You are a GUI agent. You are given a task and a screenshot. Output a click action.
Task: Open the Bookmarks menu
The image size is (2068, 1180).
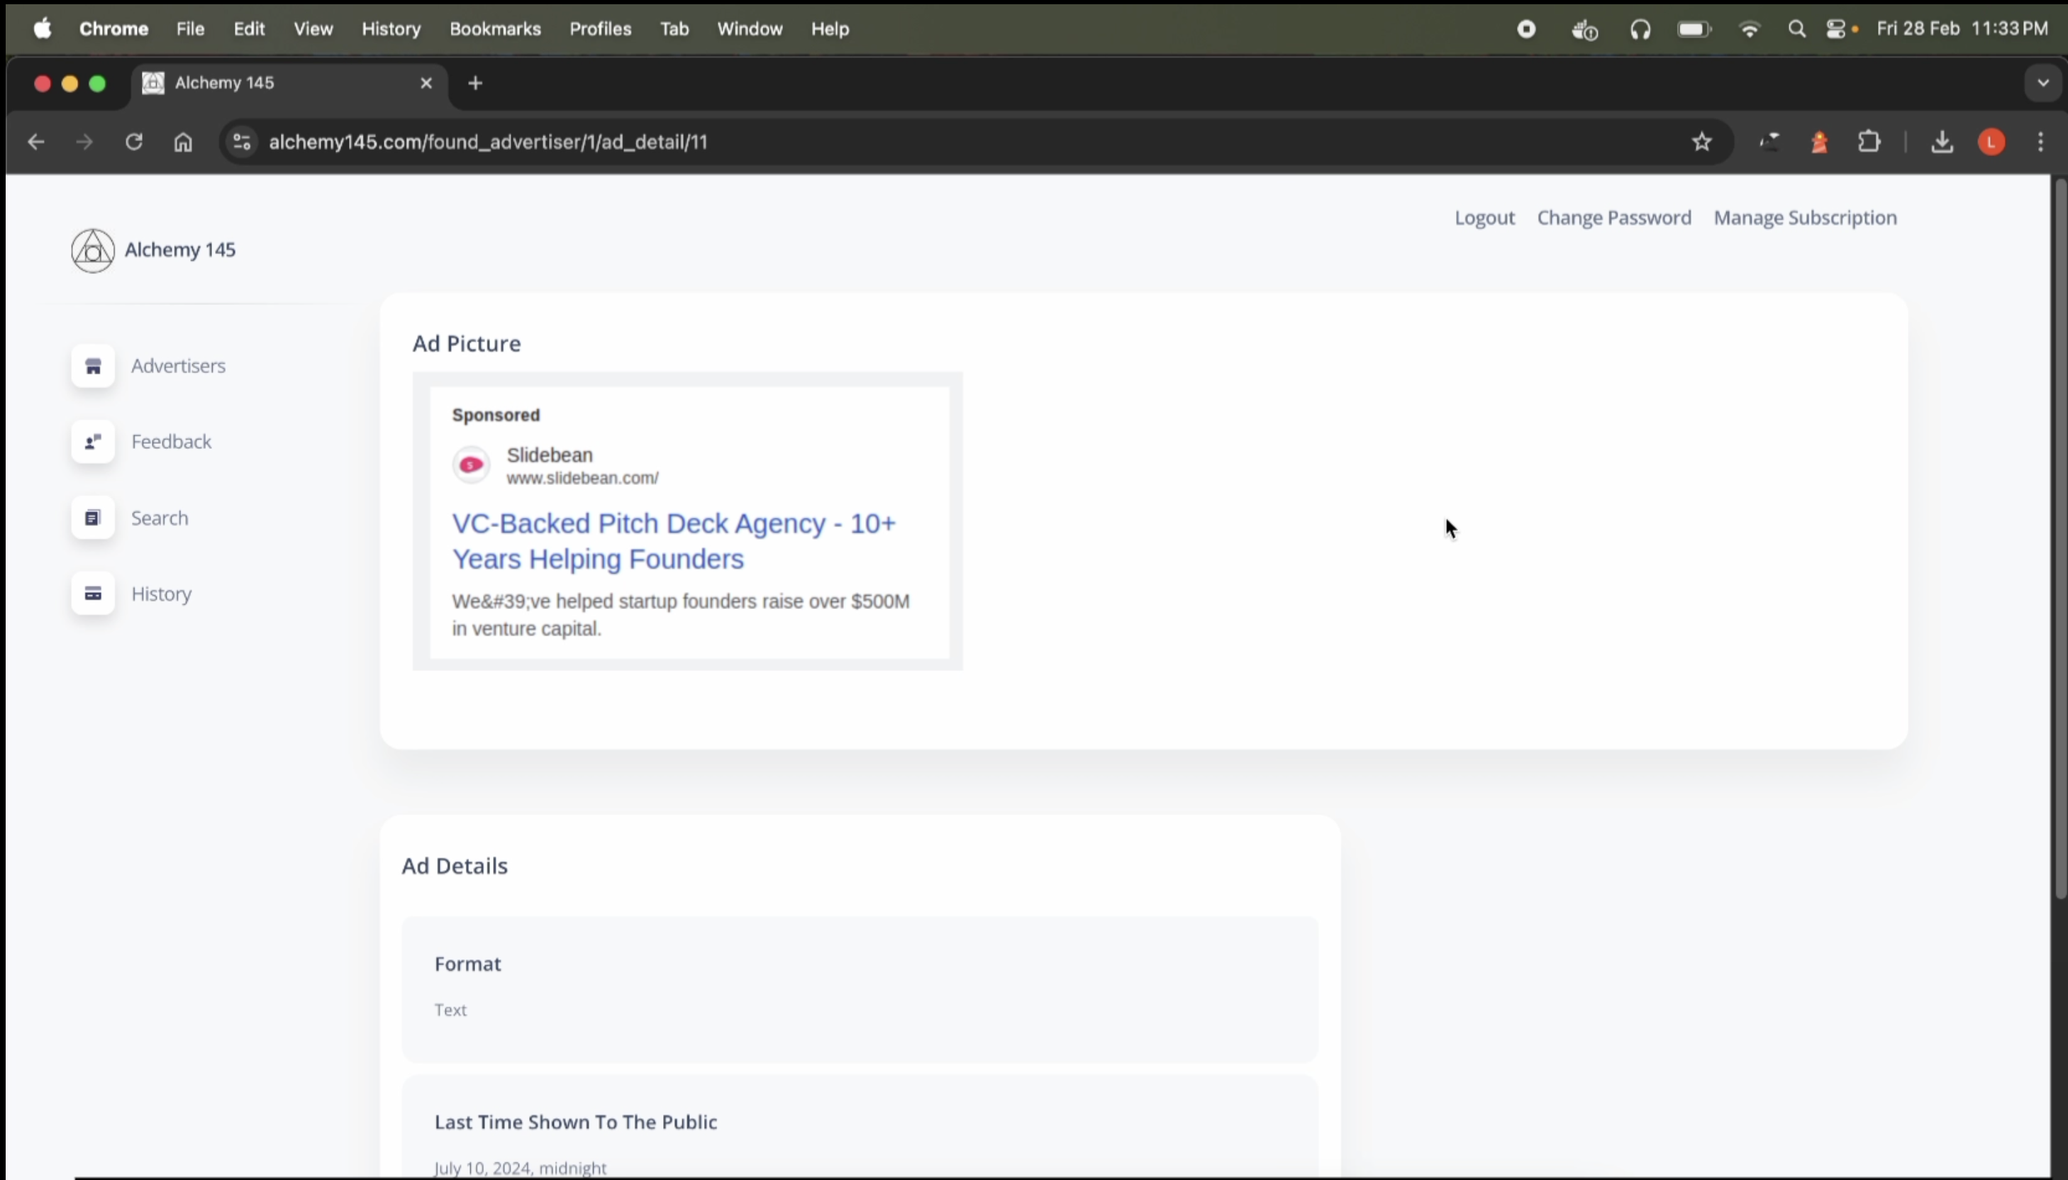[495, 29]
